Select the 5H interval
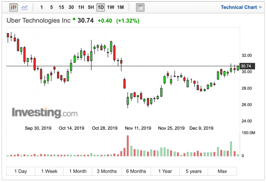This screenshot has width=266, height=182. [91, 7]
